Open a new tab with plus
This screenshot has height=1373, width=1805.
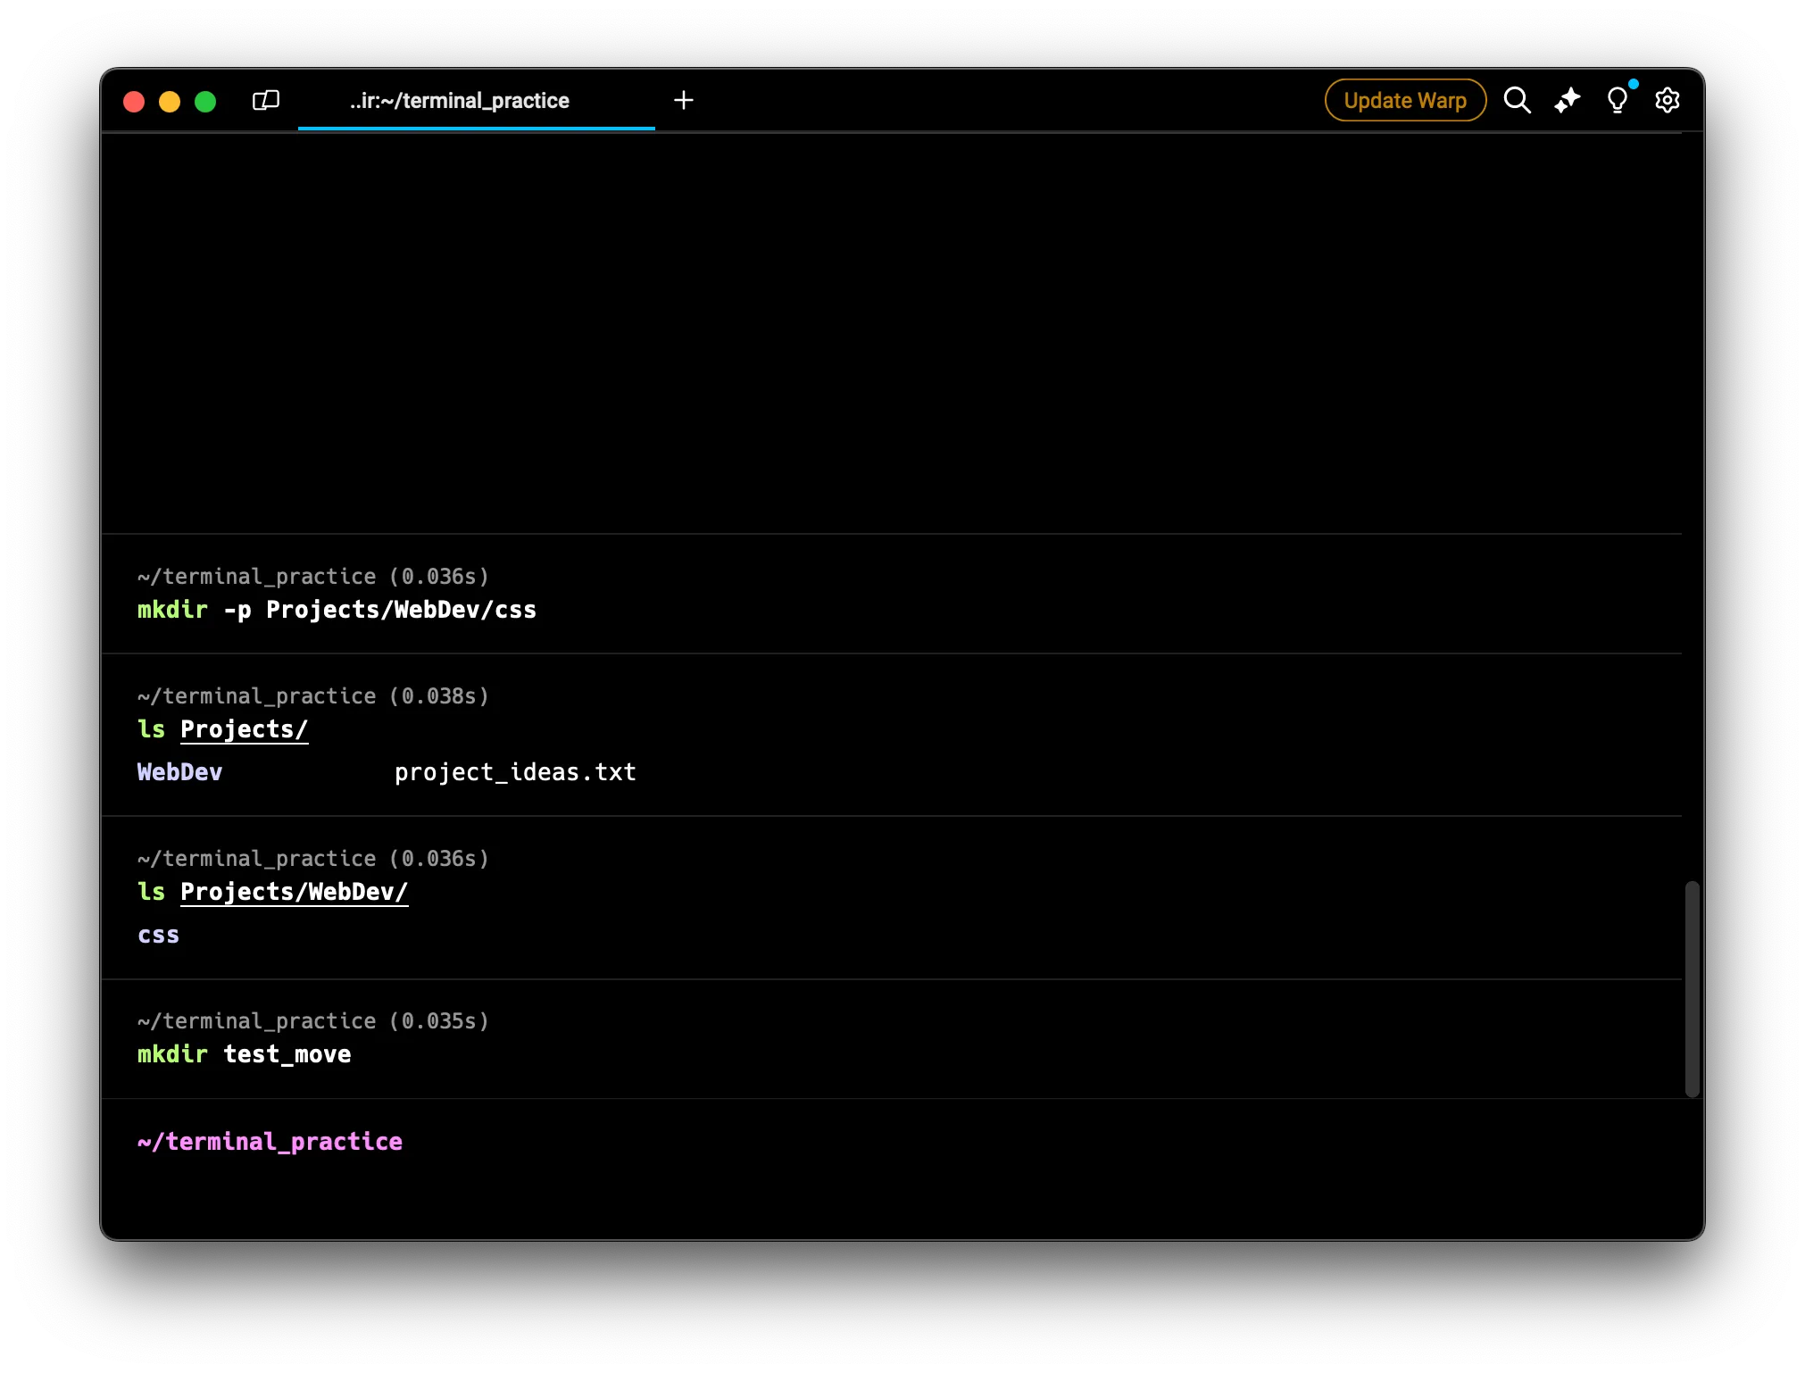click(x=684, y=100)
